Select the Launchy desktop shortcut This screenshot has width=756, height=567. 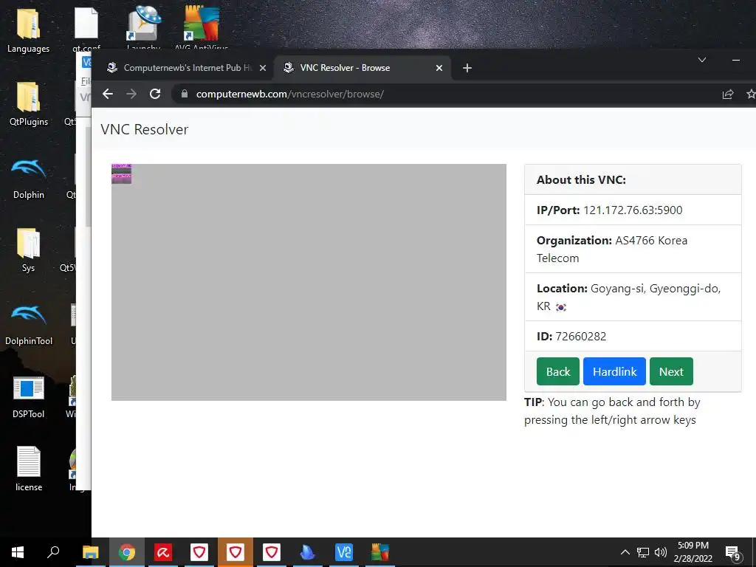click(x=143, y=27)
